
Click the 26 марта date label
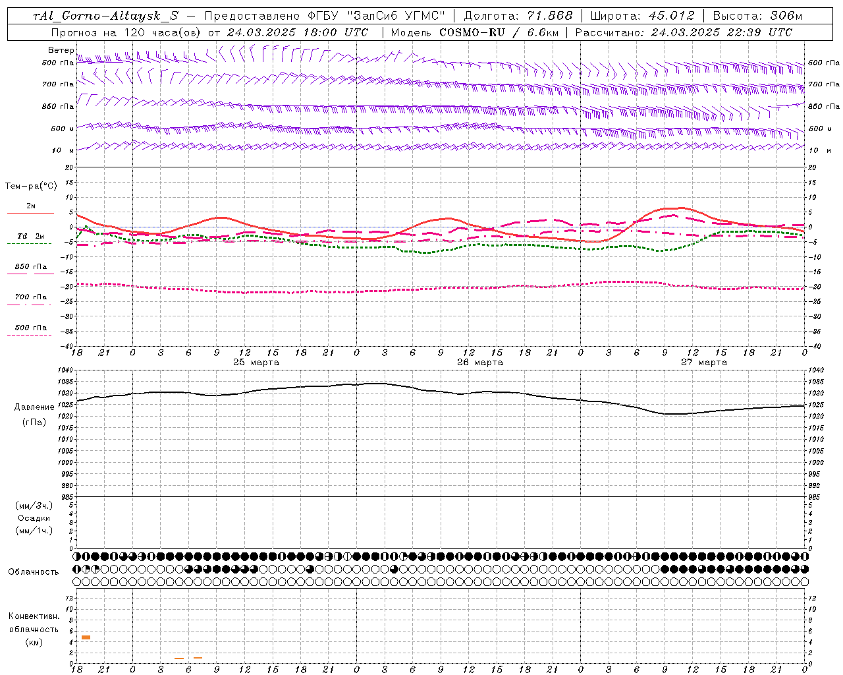pos(480,363)
